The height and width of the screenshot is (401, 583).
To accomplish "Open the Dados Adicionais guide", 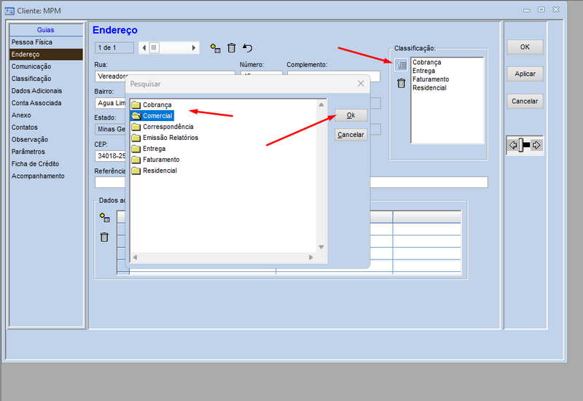I will 46,90.
